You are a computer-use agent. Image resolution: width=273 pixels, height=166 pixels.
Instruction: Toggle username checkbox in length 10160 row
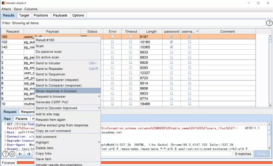[x=189, y=42]
